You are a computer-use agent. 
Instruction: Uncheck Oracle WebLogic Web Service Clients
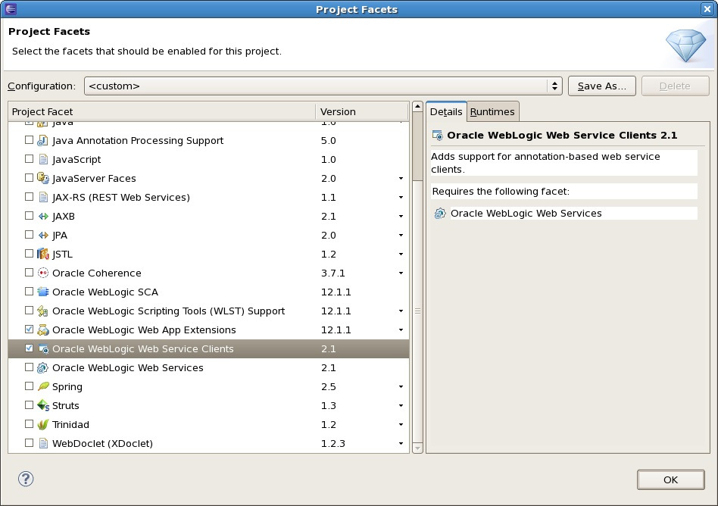[x=29, y=348]
